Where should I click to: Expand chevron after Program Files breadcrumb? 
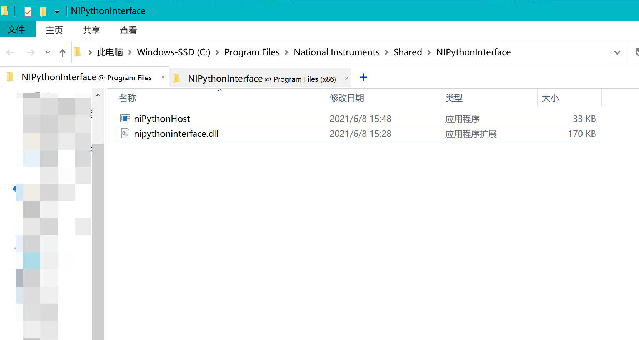(x=286, y=52)
